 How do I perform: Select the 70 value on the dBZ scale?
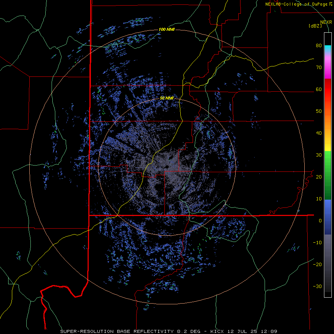tap(319, 67)
